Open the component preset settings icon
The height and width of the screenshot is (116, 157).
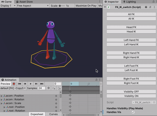tap(150, 7)
